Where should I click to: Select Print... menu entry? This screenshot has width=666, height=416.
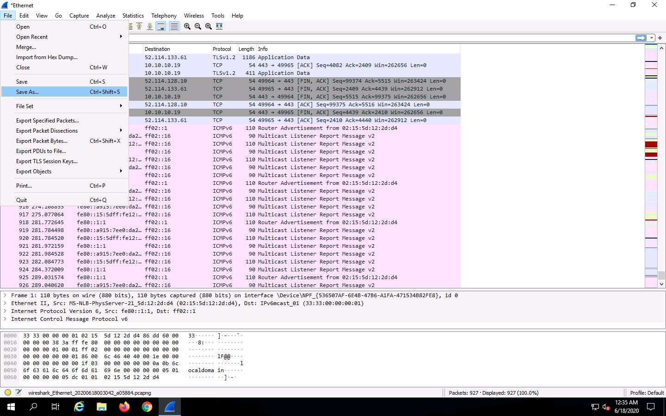tap(65, 186)
